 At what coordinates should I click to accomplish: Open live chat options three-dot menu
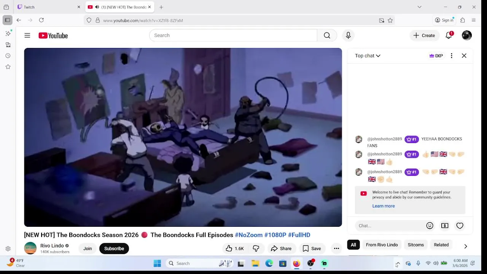[452, 56]
